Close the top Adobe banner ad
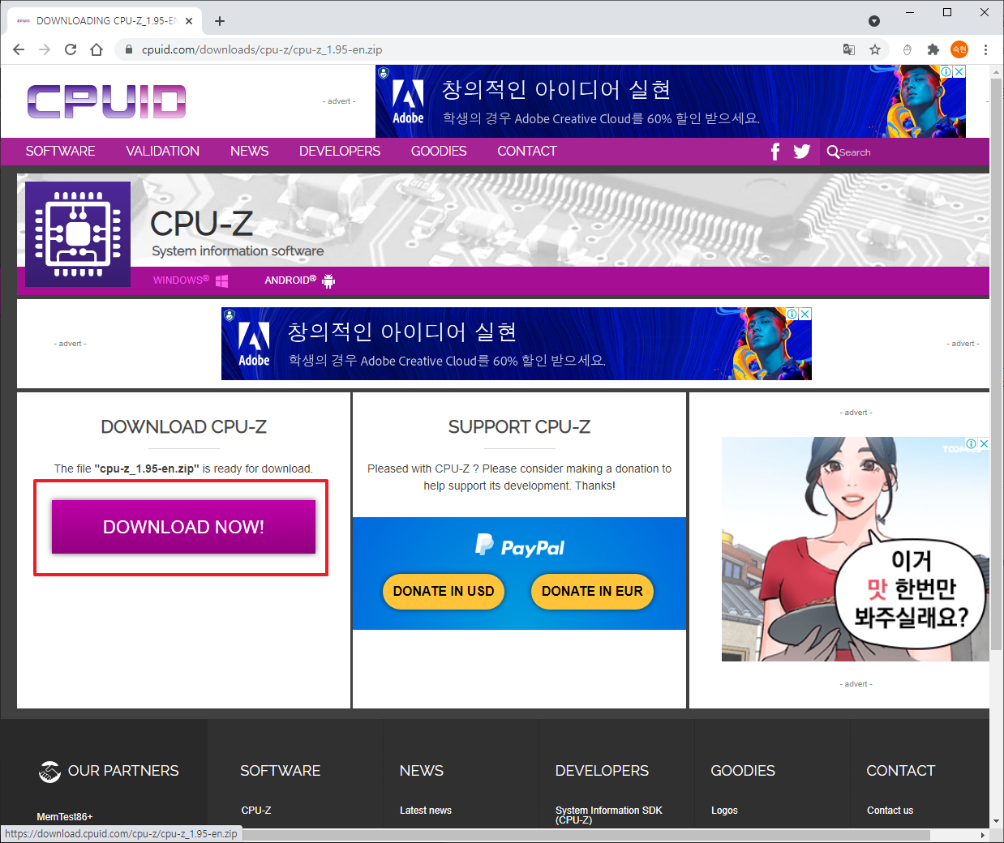Image resolution: width=1004 pixels, height=843 pixels. click(x=959, y=71)
